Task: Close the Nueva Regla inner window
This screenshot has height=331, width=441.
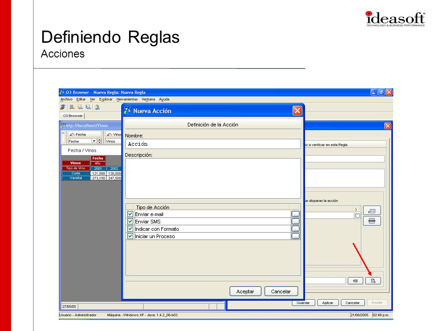Action: point(388,126)
